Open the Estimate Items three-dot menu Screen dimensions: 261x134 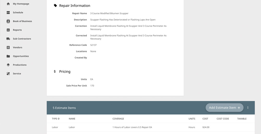[x=248, y=108]
